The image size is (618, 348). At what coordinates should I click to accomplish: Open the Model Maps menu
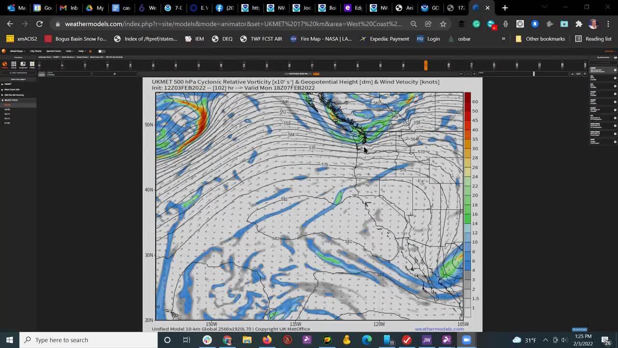(x=16, y=51)
